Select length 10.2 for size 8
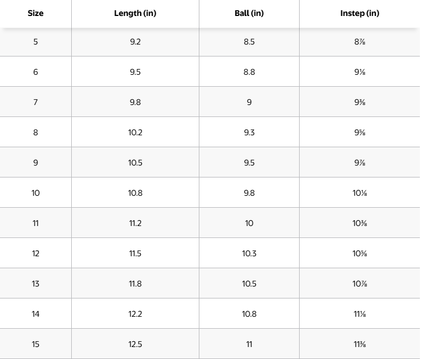Screen dimensions: 421x359 tap(135, 132)
